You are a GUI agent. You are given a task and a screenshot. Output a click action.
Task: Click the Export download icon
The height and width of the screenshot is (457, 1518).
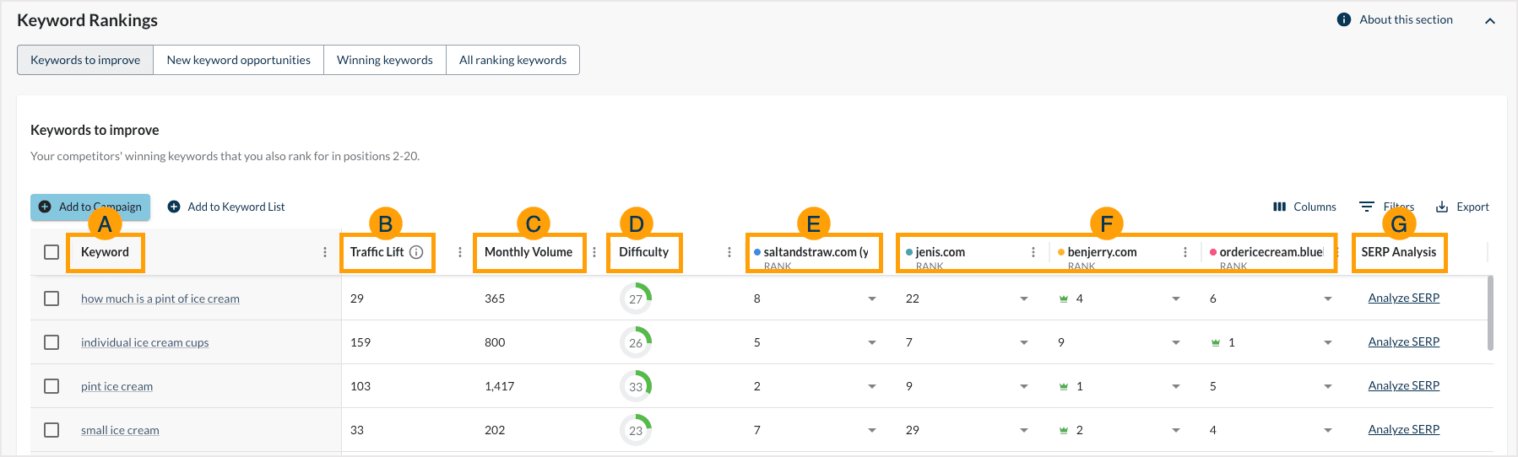(1442, 207)
